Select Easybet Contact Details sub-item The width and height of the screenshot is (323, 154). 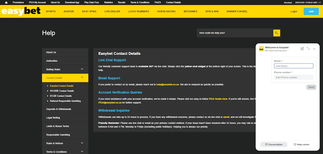(x=62, y=86)
